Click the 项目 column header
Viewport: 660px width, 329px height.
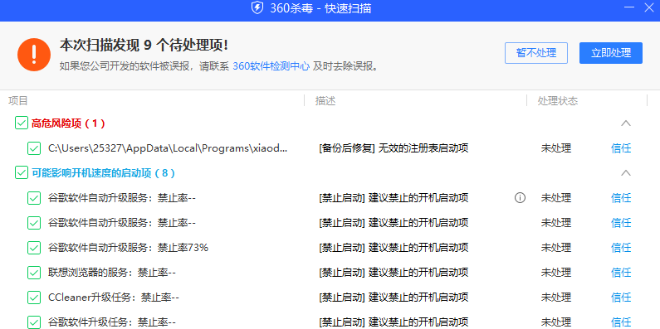pos(17,101)
